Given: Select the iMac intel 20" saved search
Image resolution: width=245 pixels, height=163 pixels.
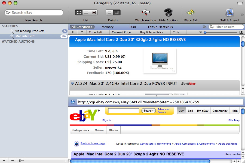Looking at the screenshot, I should (34, 36).
